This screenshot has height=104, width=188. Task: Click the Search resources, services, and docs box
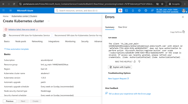[x=85, y=11]
